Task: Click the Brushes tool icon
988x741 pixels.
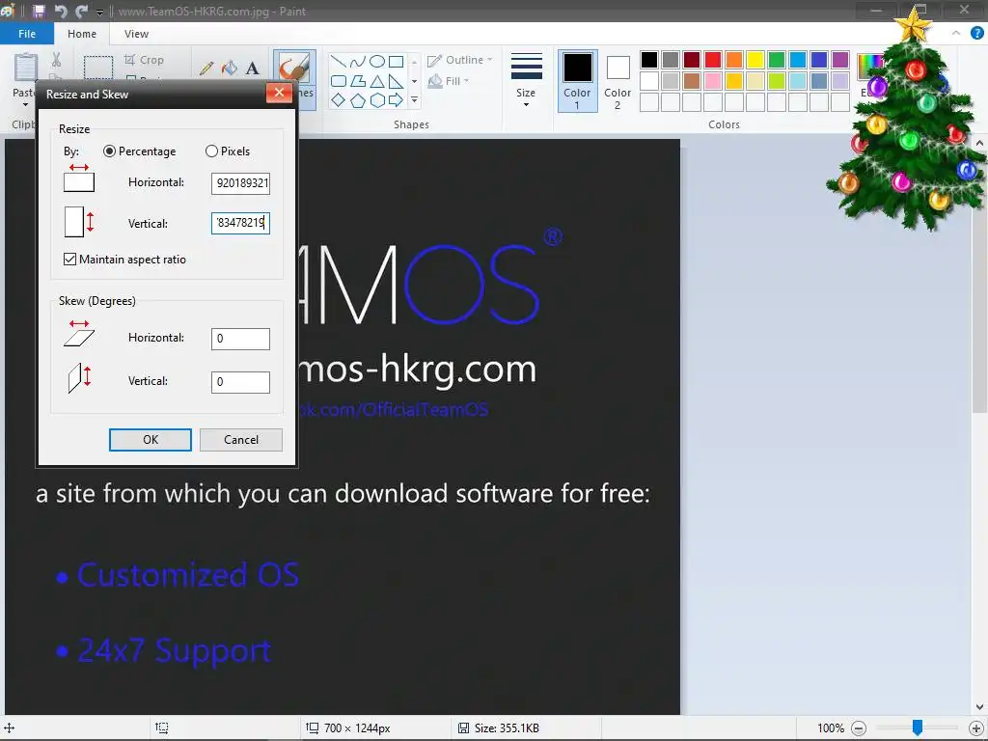Action: pos(294,68)
